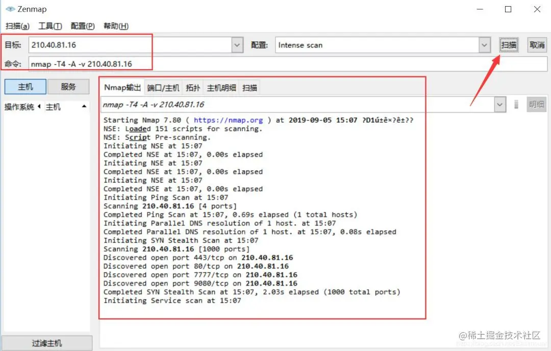The height and width of the screenshot is (351, 551).
Task: Click 'Completed Parallel DNS resolution' line
Action: (250, 232)
